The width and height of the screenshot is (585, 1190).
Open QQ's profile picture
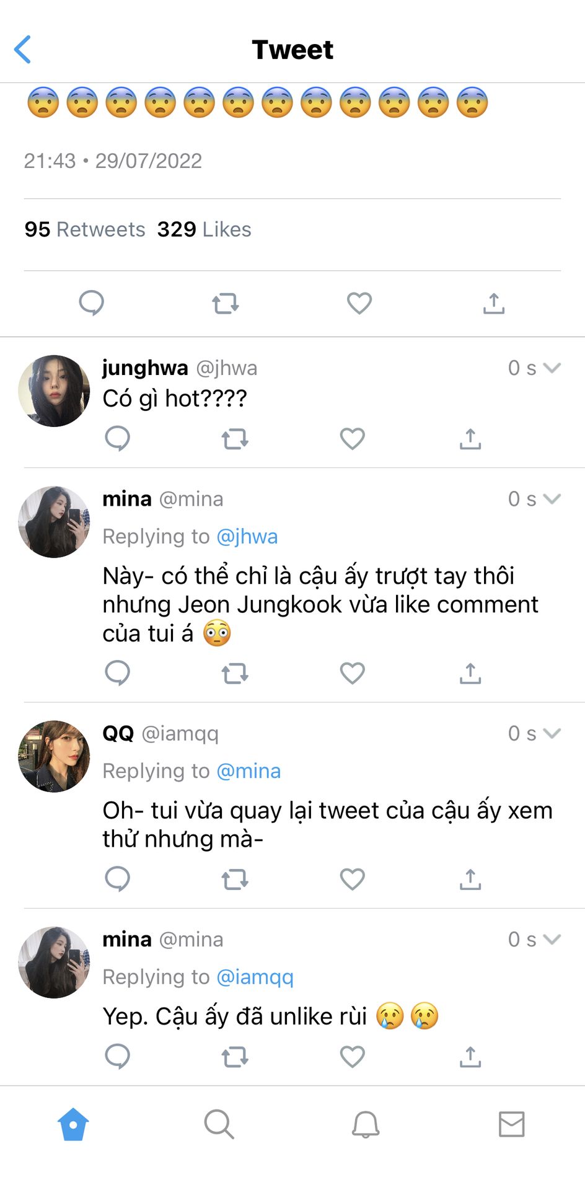[55, 756]
